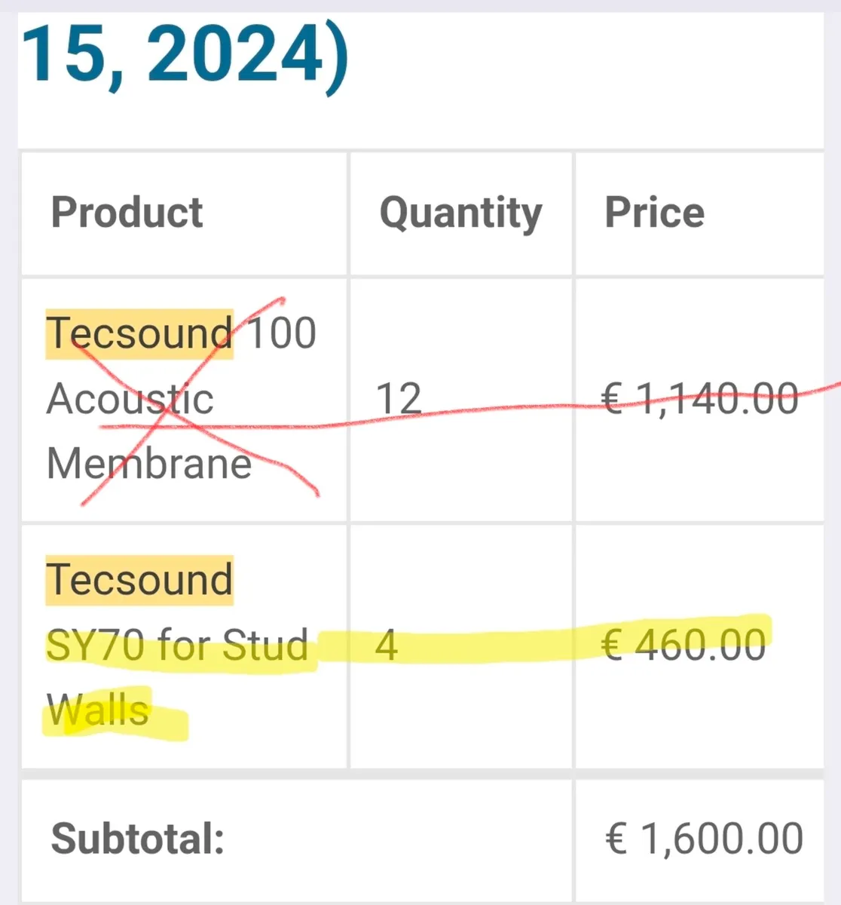This screenshot has width=841, height=905.
Task: Click the Product column header
Action: (127, 212)
